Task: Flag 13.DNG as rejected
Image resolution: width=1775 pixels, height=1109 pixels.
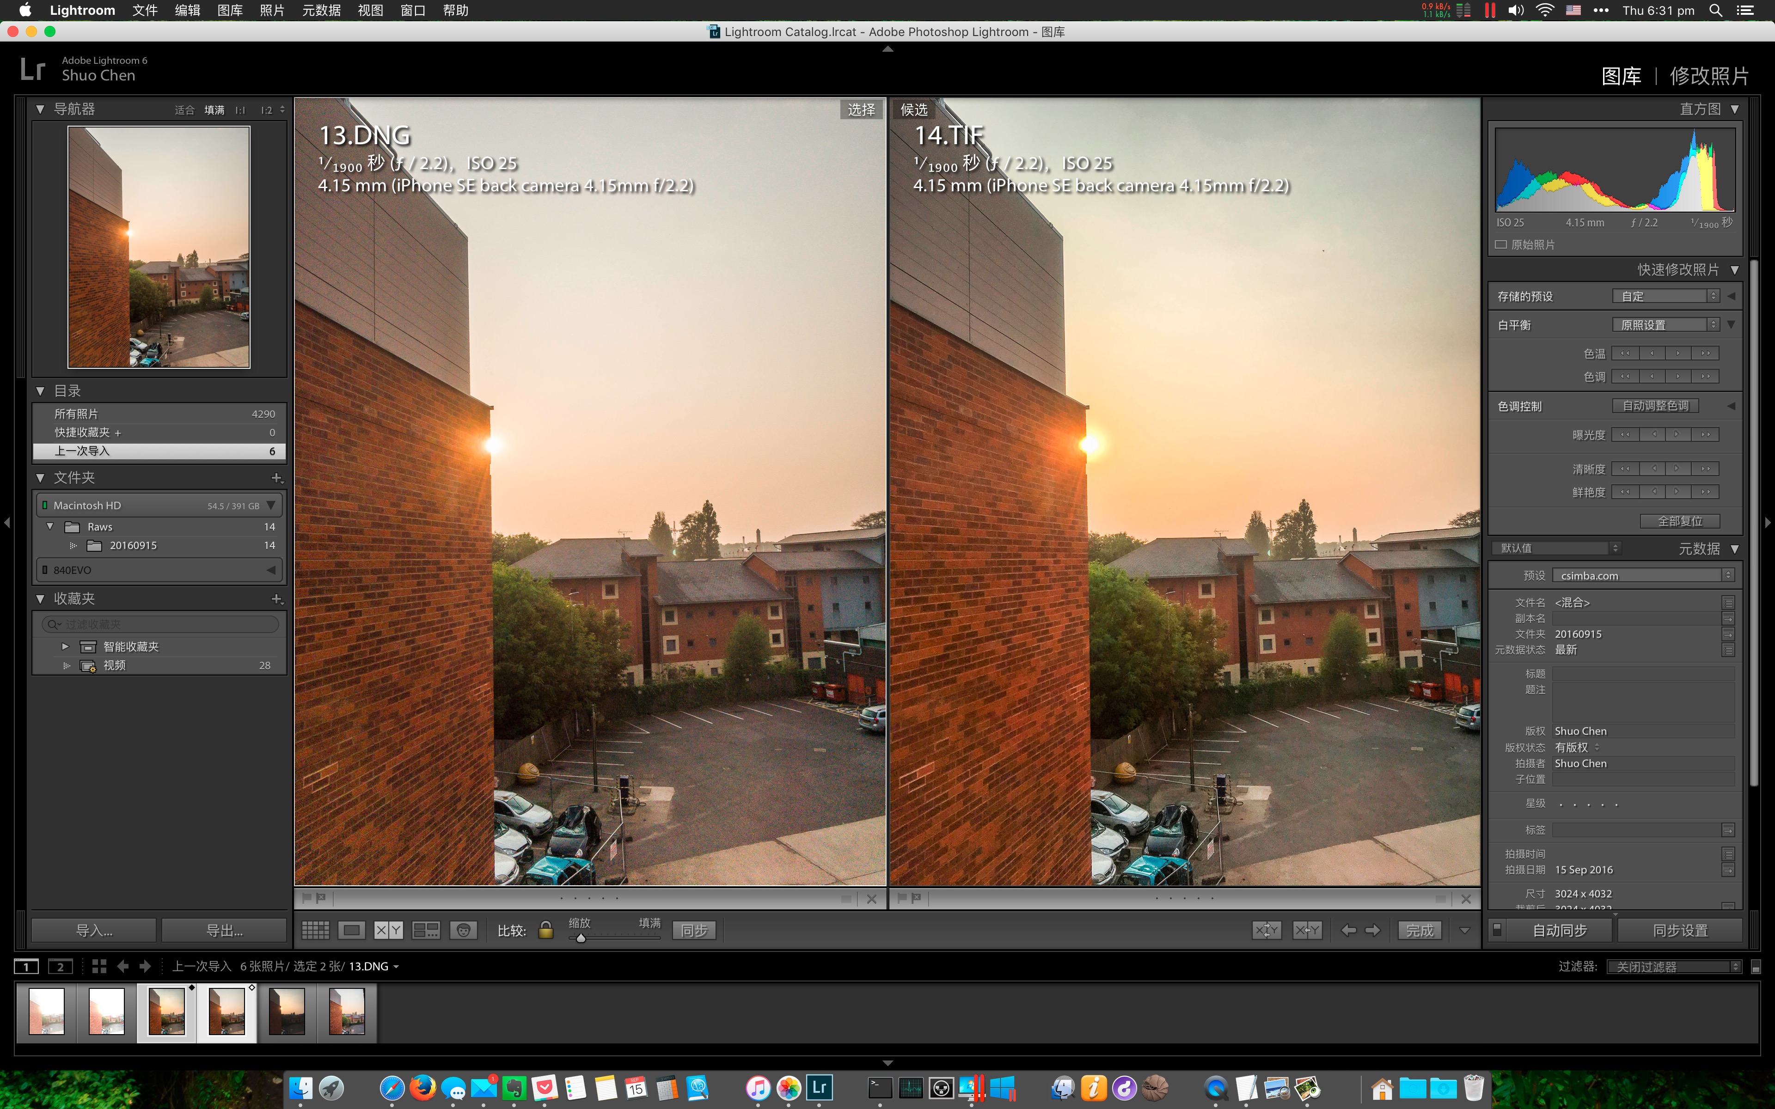Action: coord(320,898)
